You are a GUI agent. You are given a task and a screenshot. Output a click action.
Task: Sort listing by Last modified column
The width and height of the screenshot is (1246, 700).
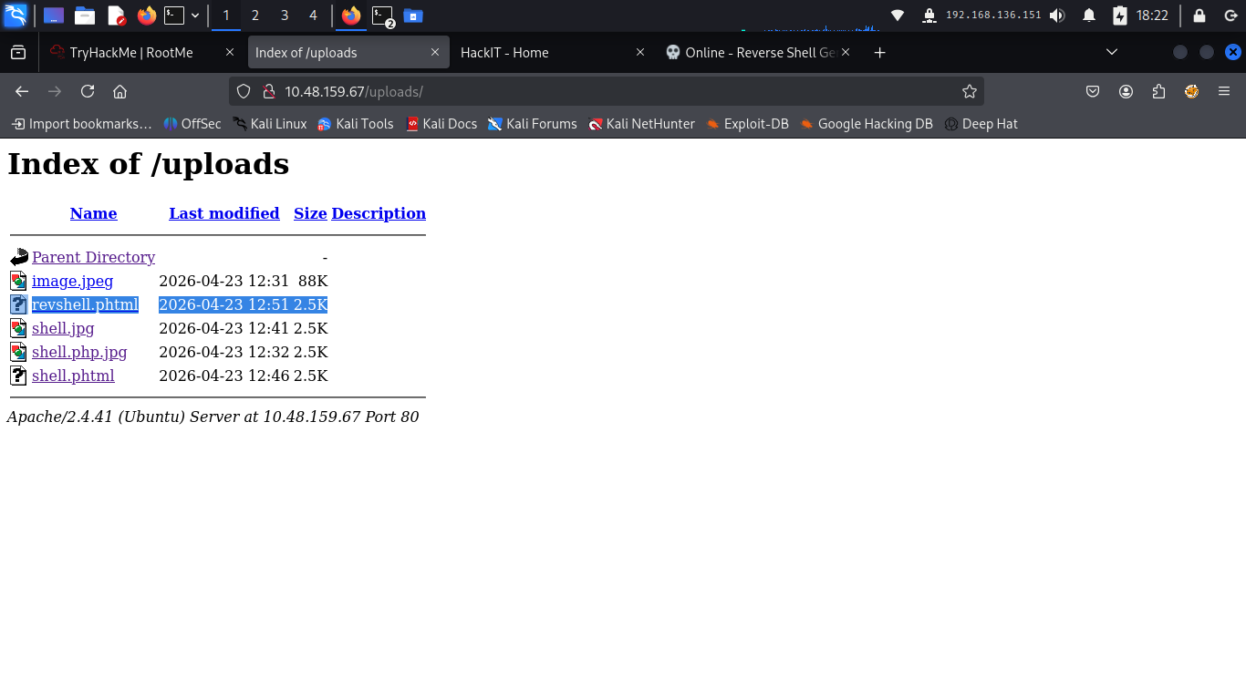tap(224, 213)
